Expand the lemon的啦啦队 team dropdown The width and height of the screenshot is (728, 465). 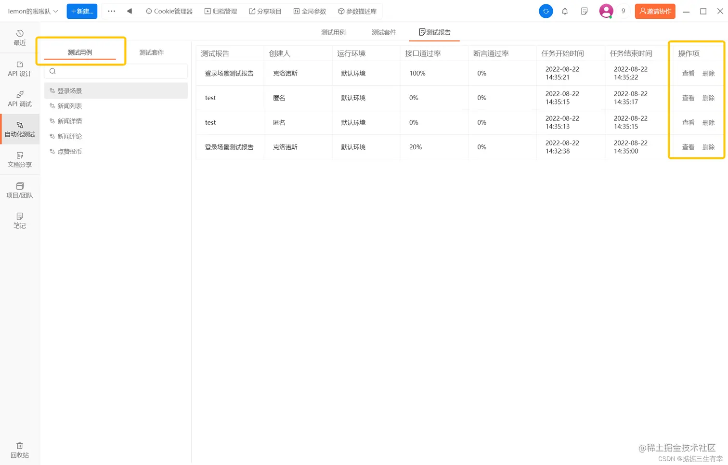coord(32,11)
